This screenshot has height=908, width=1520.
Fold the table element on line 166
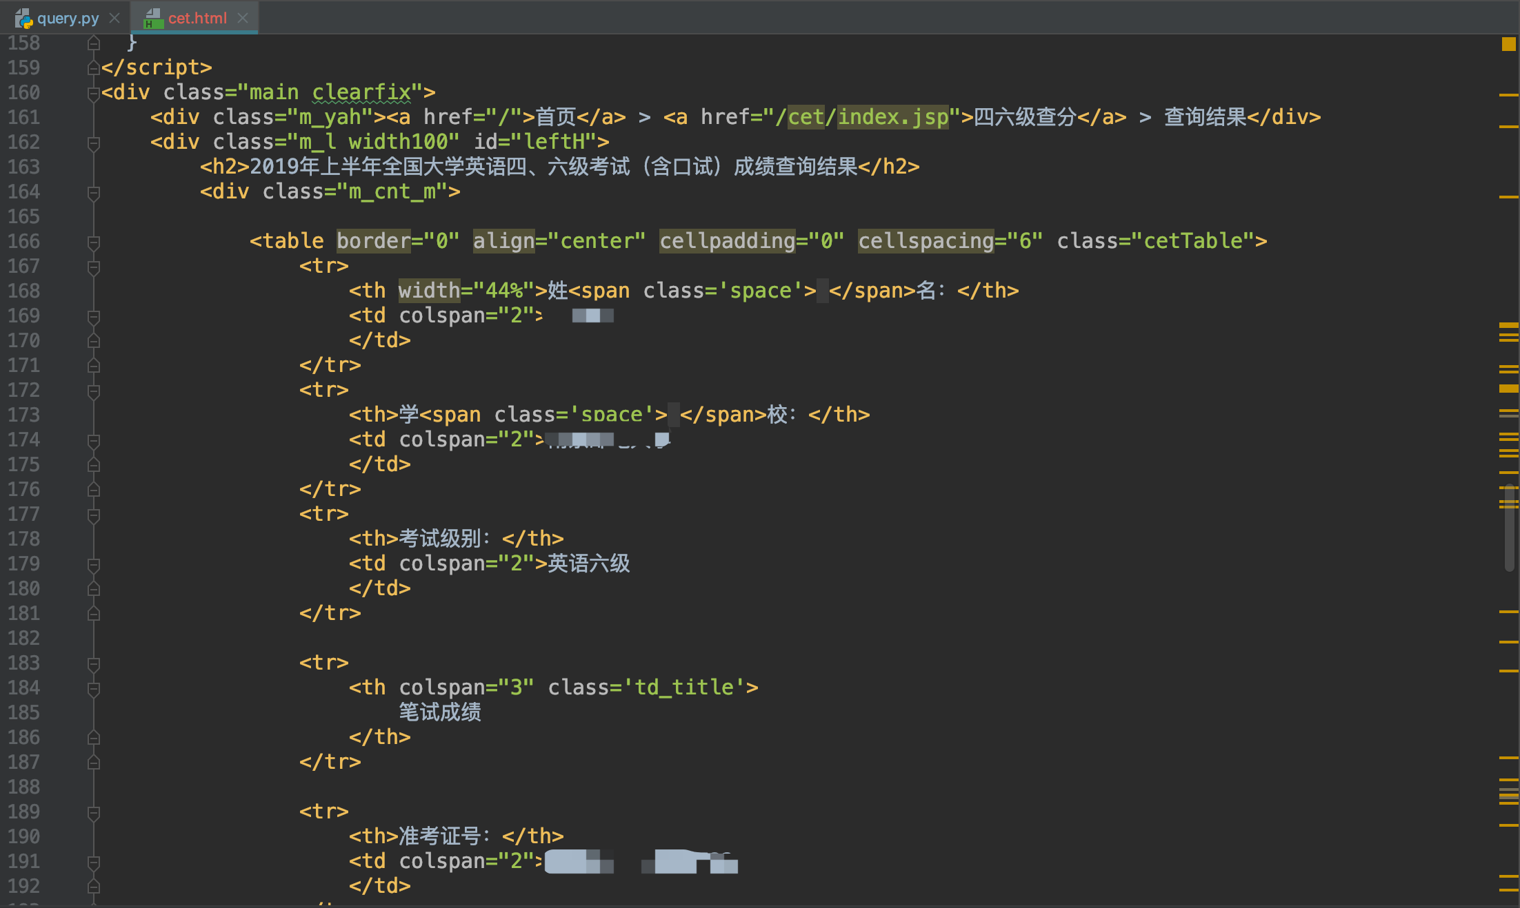tap(94, 242)
